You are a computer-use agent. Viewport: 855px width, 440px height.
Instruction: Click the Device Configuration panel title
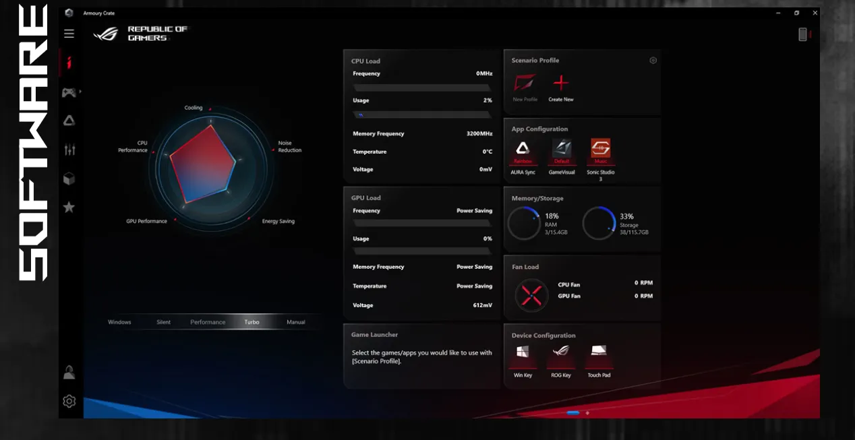tap(543, 336)
